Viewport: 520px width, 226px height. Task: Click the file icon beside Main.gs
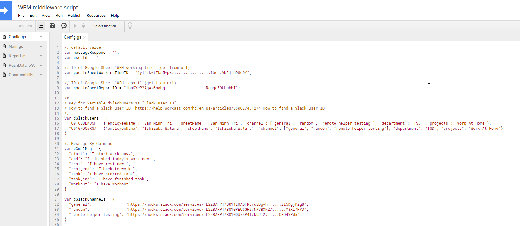pos(4,46)
